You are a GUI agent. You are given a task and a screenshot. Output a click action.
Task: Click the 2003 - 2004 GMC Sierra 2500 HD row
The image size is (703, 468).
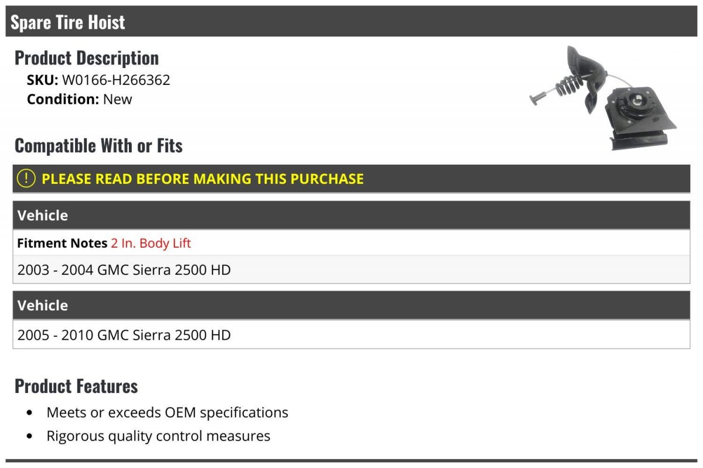(x=124, y=270)
